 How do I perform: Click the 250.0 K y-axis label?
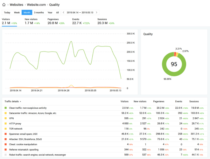(x=131, y=43)
